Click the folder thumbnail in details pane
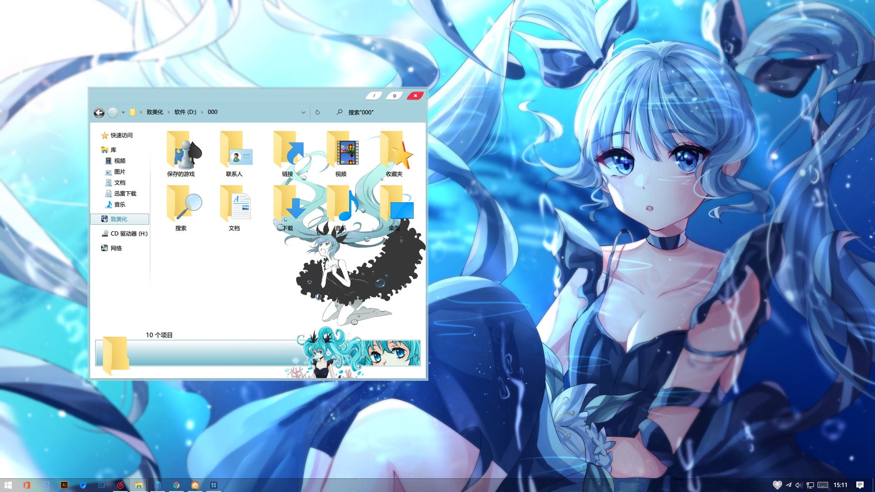The height and width of the screenshot is (492, 875). (115, 355)
